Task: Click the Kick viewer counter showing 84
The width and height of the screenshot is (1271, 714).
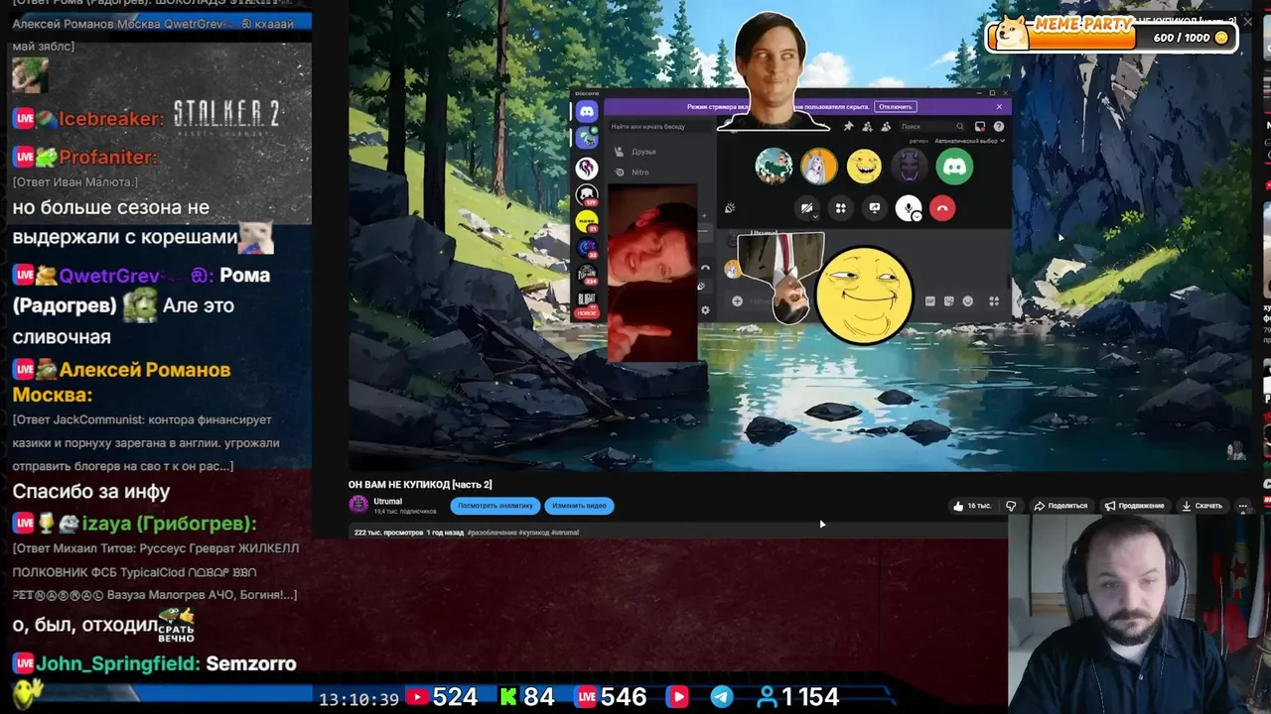Action: click(x=526, y=697)
